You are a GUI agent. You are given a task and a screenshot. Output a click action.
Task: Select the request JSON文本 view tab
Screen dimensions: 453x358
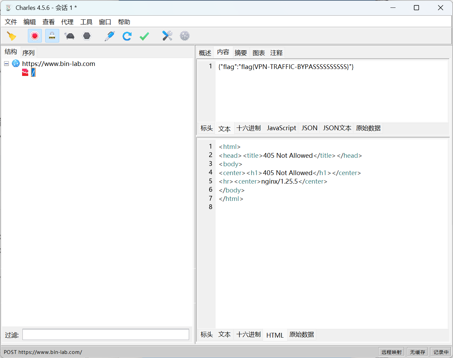click(337, 128)
